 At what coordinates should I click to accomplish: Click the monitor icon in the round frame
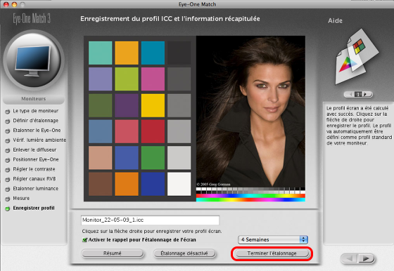coord(33,61)
